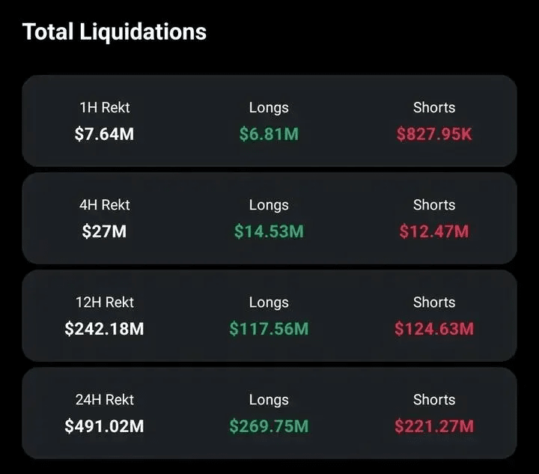Screen dimensions: 539x474
Task: Click the $491.02M 24H total value
Action: pyautogui.click(x=104, y=426)
